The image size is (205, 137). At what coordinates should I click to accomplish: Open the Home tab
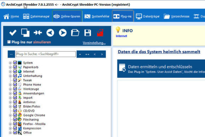point(11,17)
